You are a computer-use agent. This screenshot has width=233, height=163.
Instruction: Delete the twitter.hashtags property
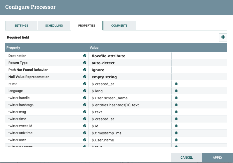[x=176, y=105]
